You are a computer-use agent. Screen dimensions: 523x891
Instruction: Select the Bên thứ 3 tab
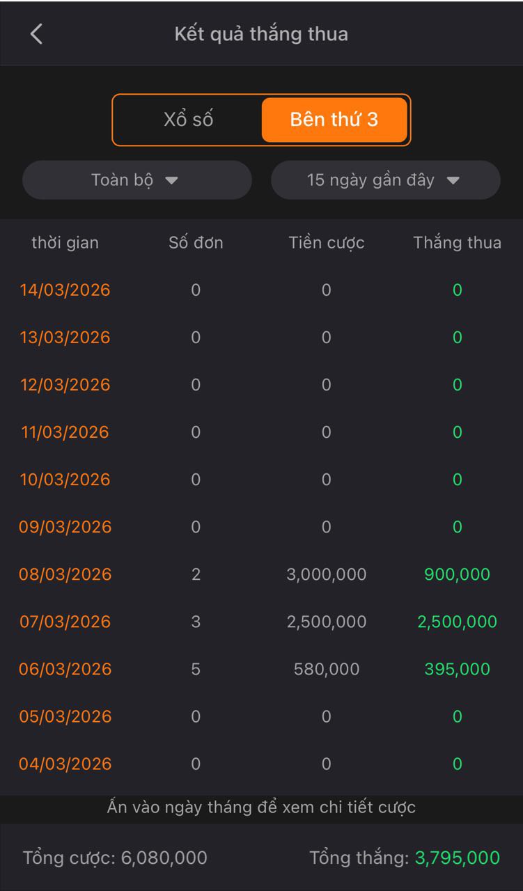(334, 120)
